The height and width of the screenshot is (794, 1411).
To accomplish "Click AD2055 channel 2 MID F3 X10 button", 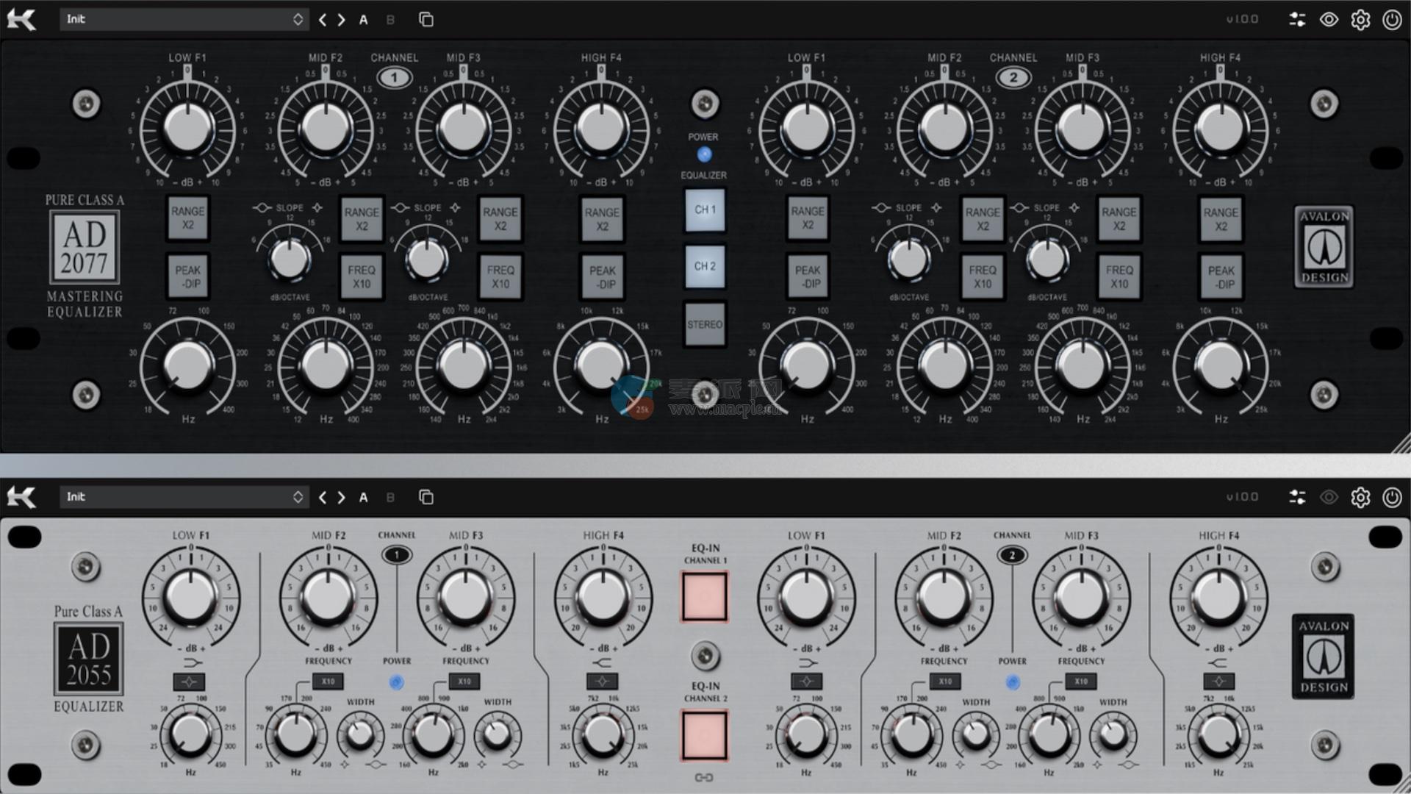I will [1081, 682].
